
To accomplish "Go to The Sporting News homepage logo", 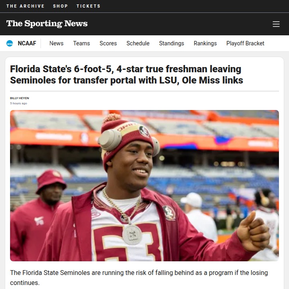I will pyautogui.click(x=47, y=24).
